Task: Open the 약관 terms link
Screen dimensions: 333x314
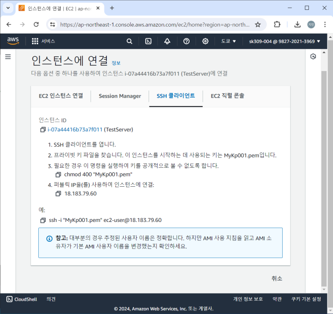Action: 277,299
